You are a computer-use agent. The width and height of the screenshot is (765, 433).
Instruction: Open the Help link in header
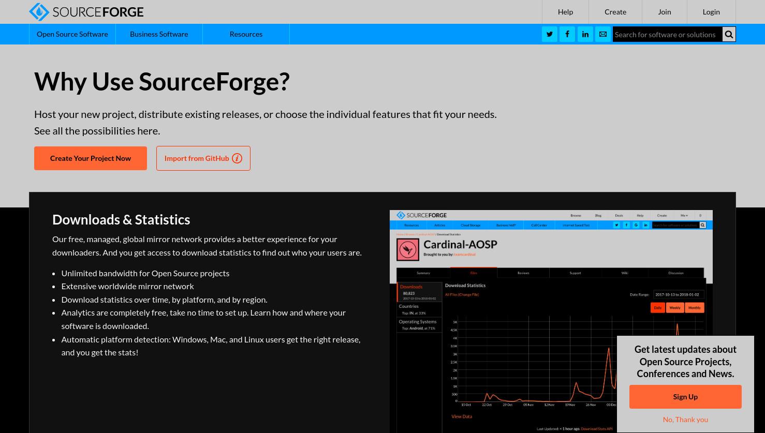565,12
